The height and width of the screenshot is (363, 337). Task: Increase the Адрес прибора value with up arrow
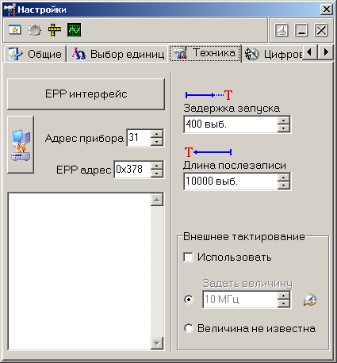pos(157,134)
